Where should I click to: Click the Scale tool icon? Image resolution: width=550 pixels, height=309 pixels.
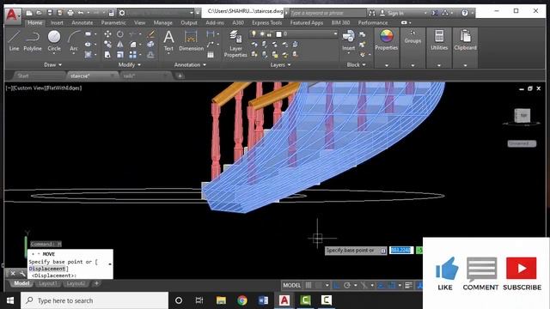point(120,55)
